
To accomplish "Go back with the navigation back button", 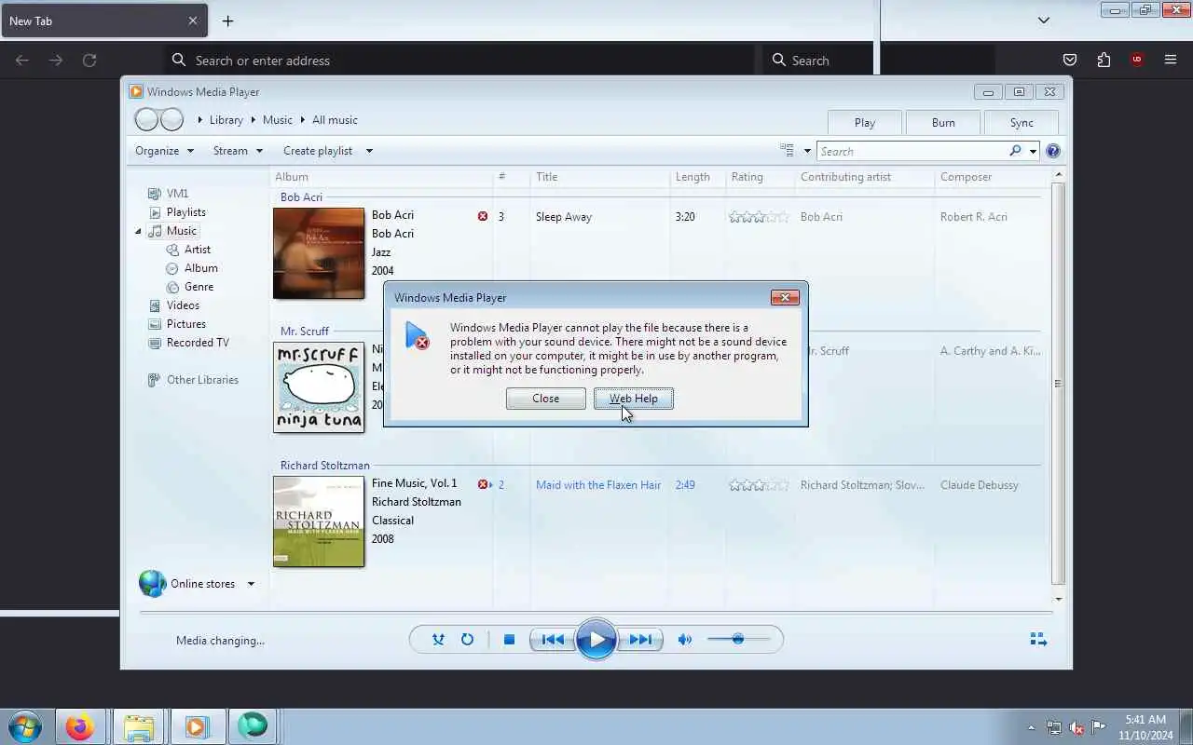I will point(146,119).
